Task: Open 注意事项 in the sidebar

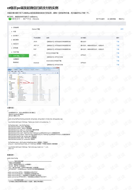Action: (x=16, y=59)
